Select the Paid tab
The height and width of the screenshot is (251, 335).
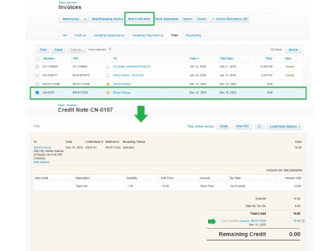coord(174,36)
